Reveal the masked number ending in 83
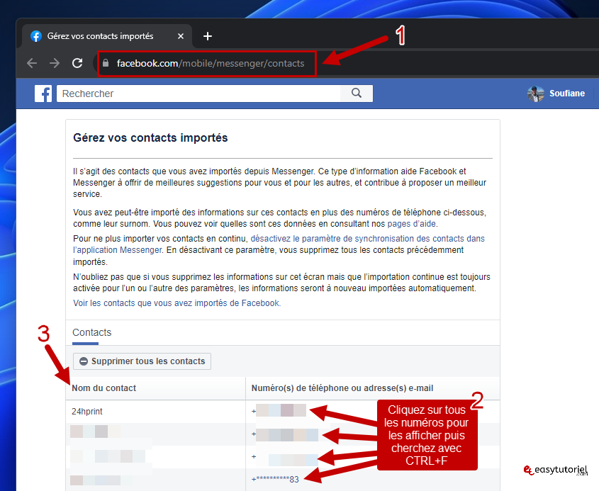Screen dimensions: 599x491 click(x=275, y=479)
